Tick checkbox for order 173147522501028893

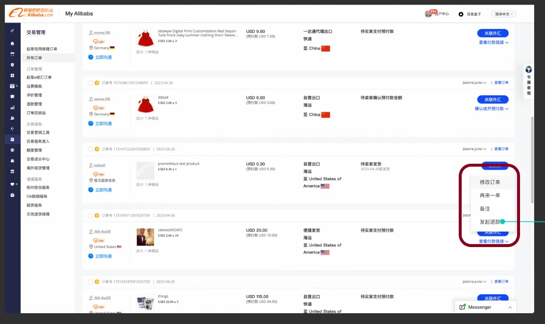coord(90,149)
